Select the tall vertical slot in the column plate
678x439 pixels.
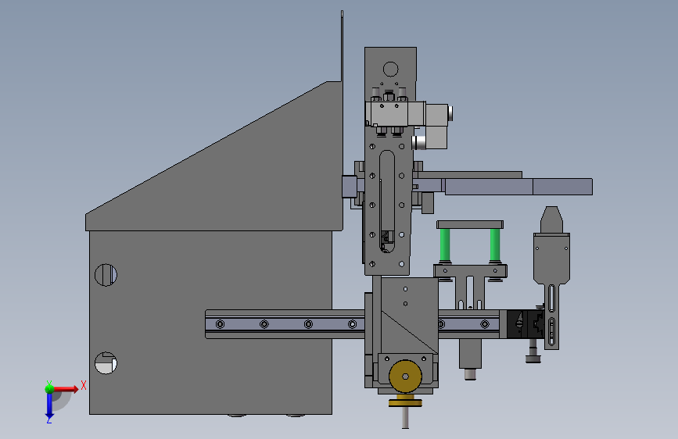[387, 202]
